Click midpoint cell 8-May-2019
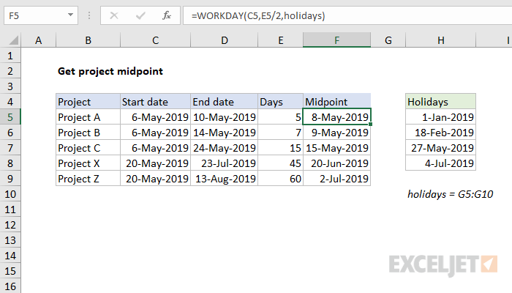This screenshot has width=512, height=293. point(337,117)
